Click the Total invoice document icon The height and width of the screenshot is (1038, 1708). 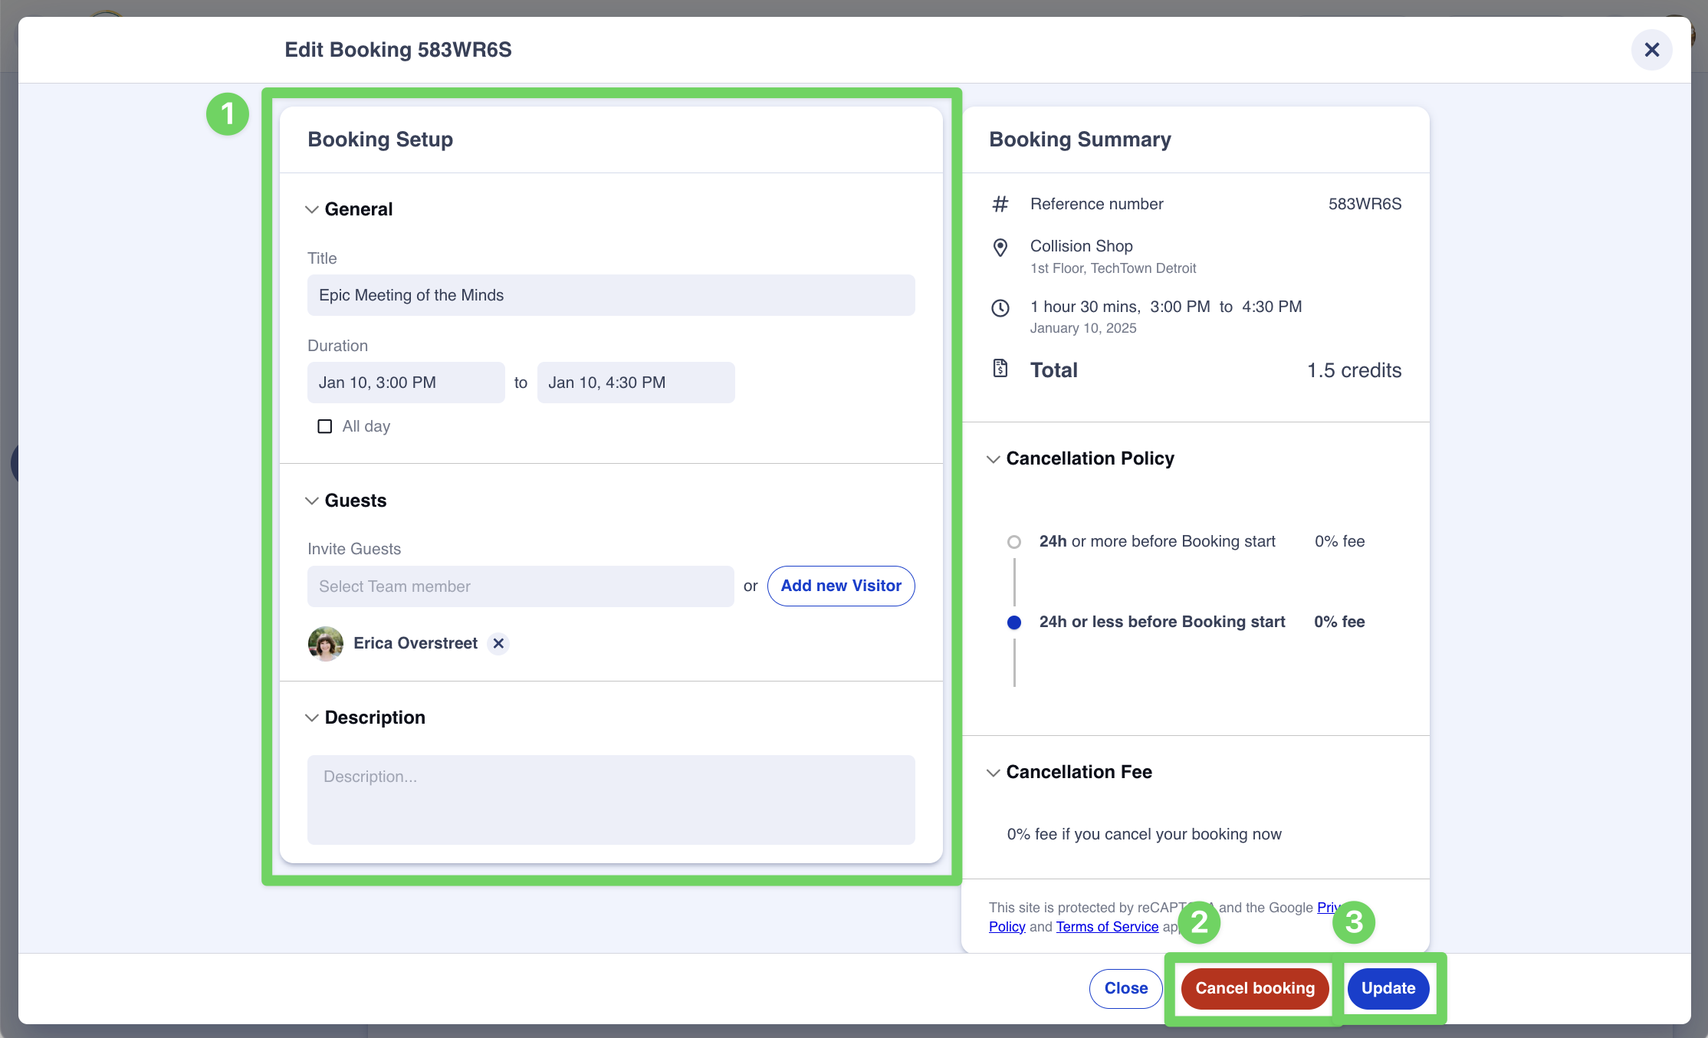(1000, 369)
